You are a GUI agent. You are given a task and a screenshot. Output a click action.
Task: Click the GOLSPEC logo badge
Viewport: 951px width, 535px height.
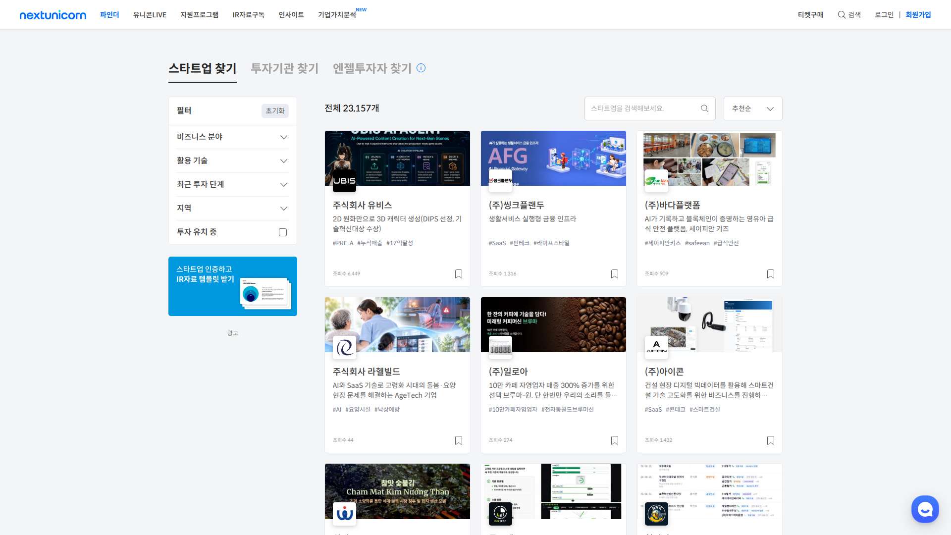pos(500,514)
